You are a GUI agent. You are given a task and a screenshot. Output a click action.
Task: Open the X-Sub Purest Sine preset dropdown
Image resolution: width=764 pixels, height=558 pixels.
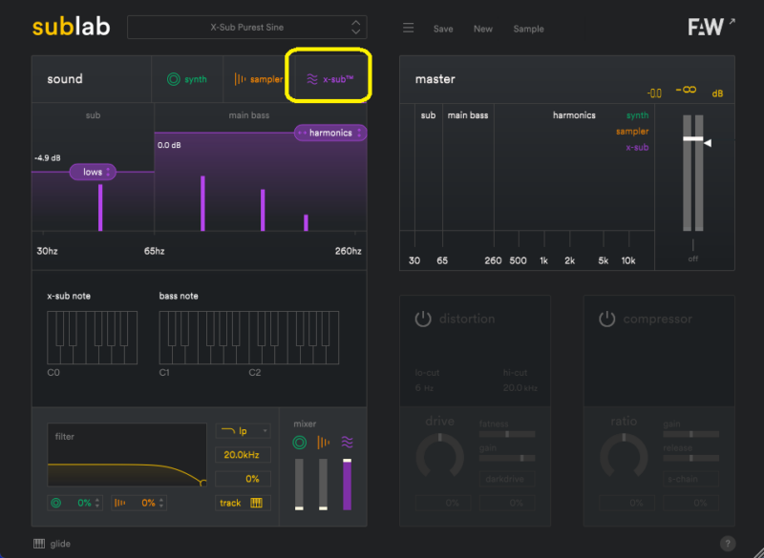click(246, 28)
